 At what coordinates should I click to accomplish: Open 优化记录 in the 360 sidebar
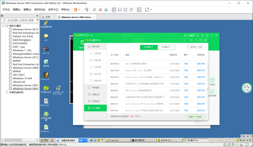(x=95, y=74)
